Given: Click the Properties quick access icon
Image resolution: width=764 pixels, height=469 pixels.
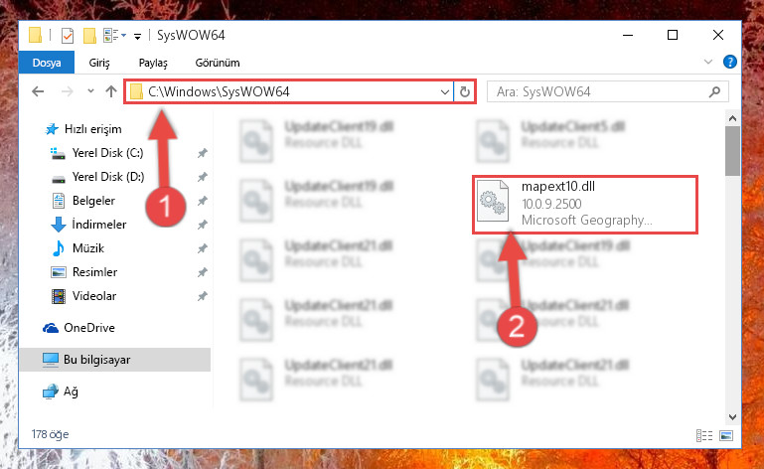Looking at the screenshot, I should point(68,36).
